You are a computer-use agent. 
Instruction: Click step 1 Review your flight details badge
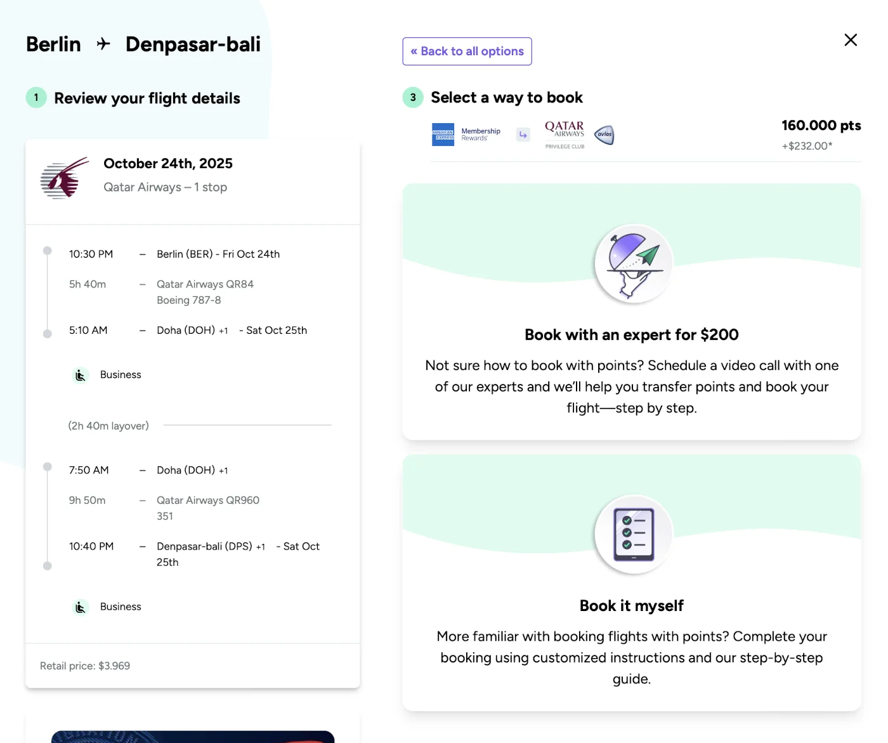coord(36,98)
